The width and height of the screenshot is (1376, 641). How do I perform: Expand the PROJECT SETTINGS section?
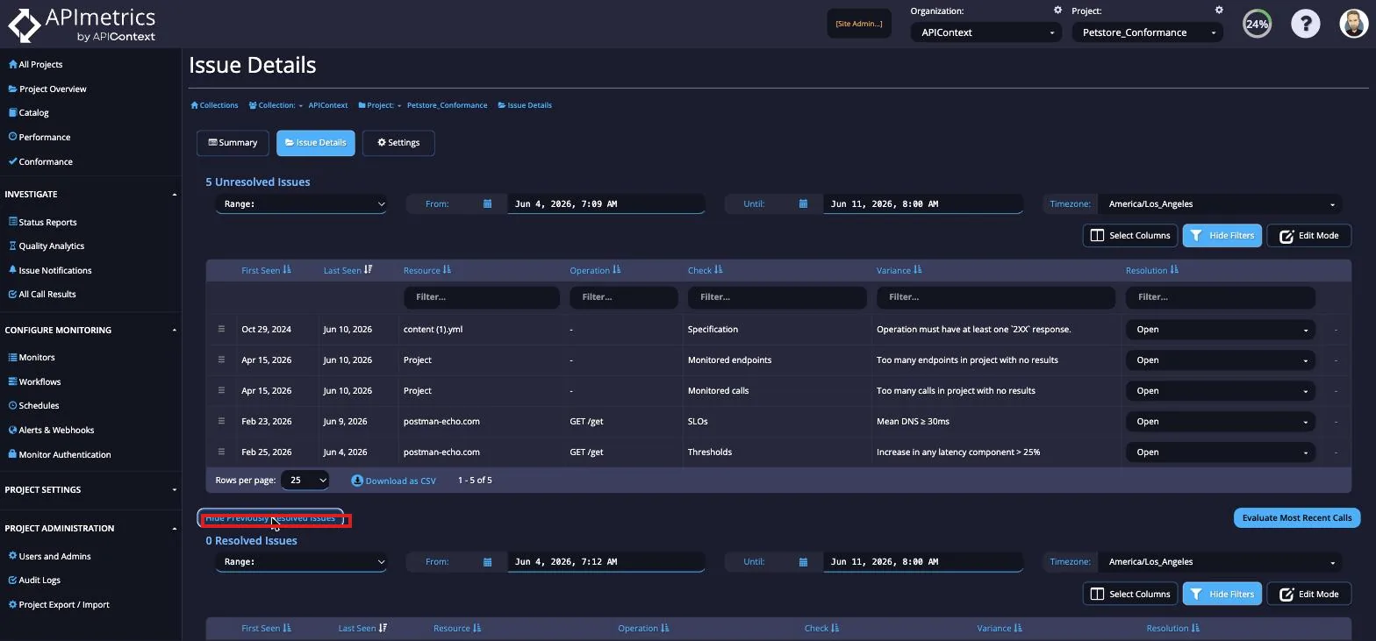(x=90, y=489)
